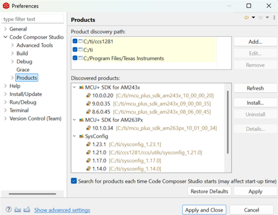This screenshot has width=278, height=215.
Task: Click the export preferences icon
Action: 26,210
